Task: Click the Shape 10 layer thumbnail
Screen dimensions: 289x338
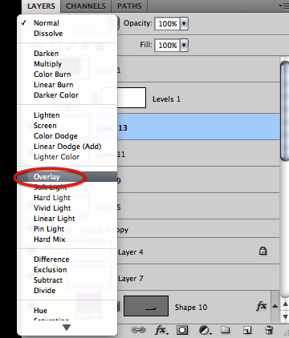Action: (146, 306)
